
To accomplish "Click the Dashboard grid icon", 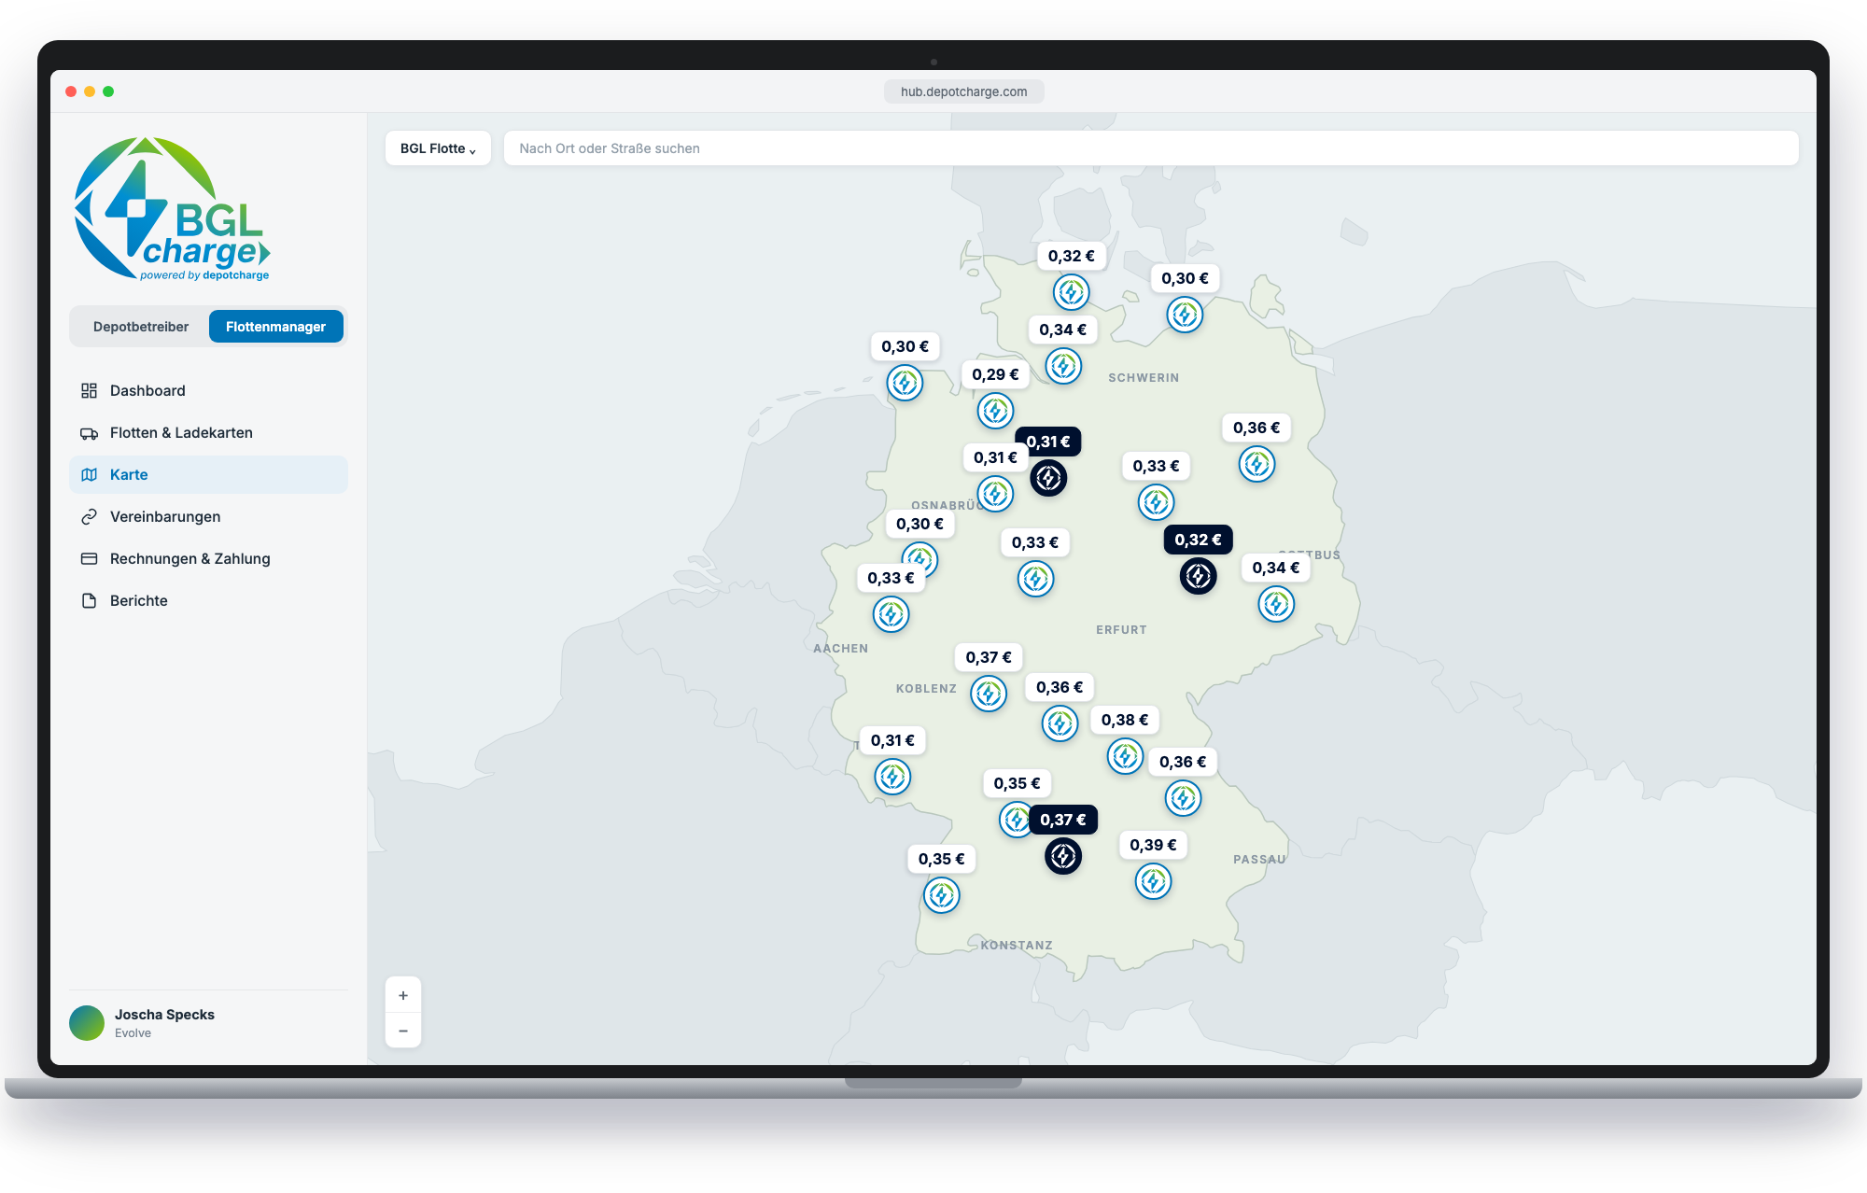I will tap(89, 390).
